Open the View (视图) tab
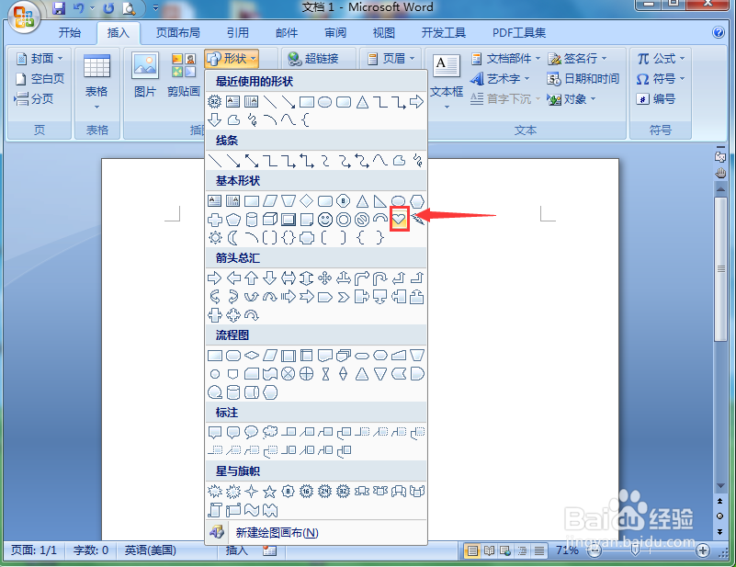Image resolution: width=736 pixels, height=567 pixels. (x=383, y=32)
